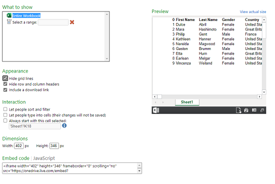Uncheck Hide grid lines
This screenshot has height=184, width=275.
[5, 78]
